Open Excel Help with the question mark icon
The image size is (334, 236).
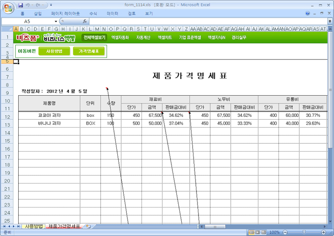tap(308, 14)
